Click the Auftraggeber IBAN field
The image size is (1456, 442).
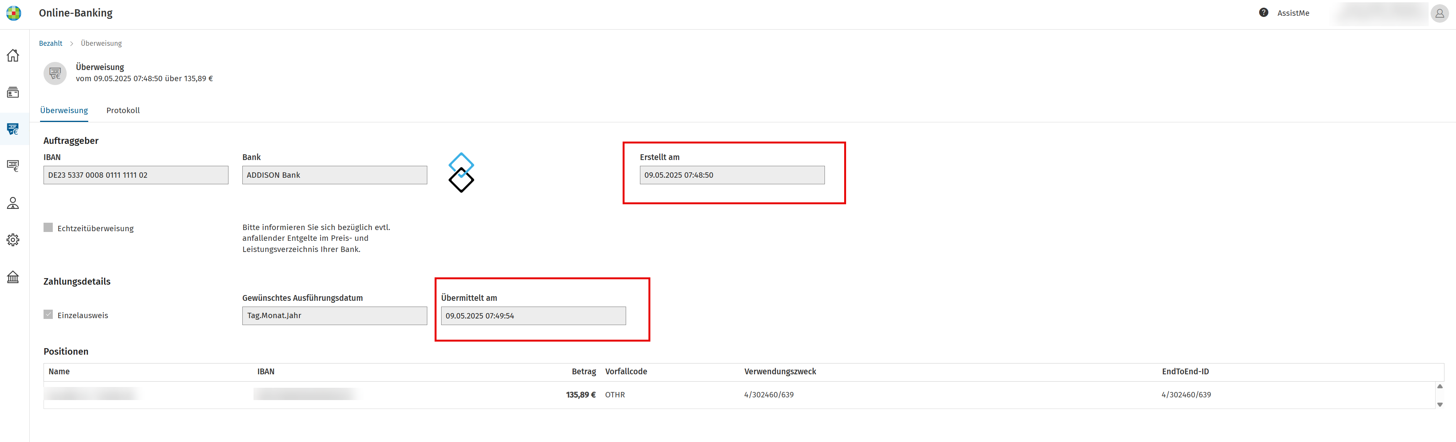coord(136,175)
